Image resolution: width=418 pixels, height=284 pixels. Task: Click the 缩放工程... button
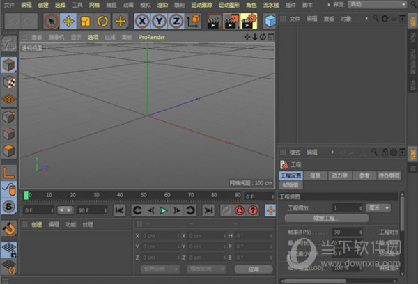point(327,219)
